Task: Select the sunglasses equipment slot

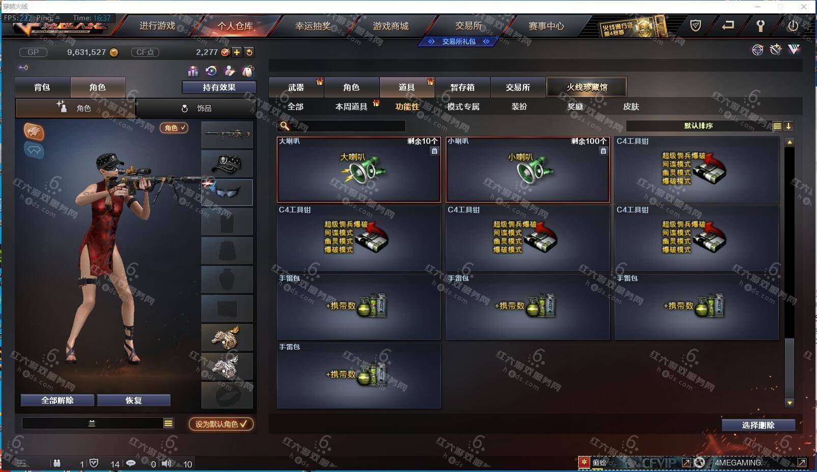Action: pos(227,192)
